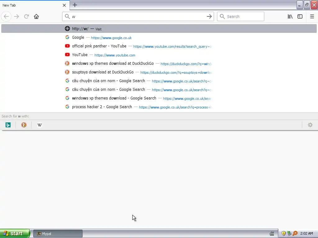Open the windows xp themes download Google Search
318x238 pixels.
click(x=159, y=98)
